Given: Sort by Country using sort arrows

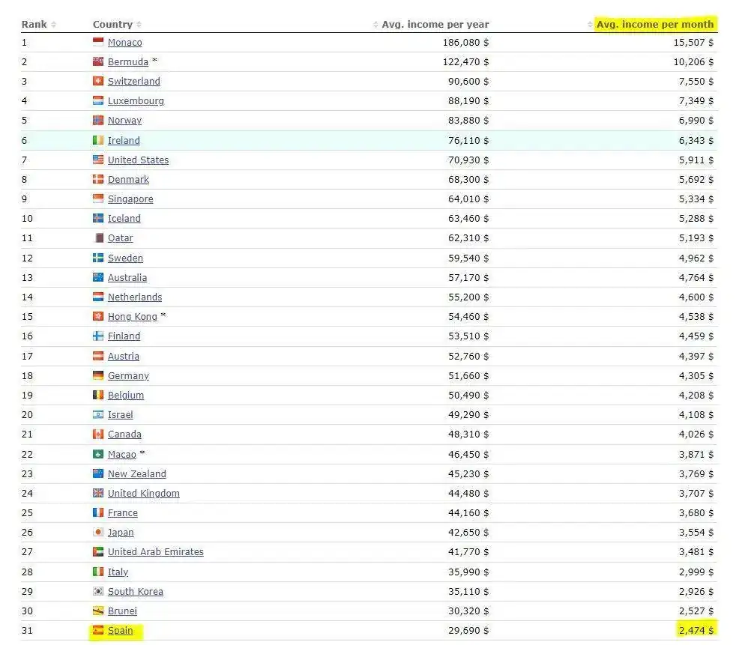Looking at the screenshot, I should click(x=139, y=25).
